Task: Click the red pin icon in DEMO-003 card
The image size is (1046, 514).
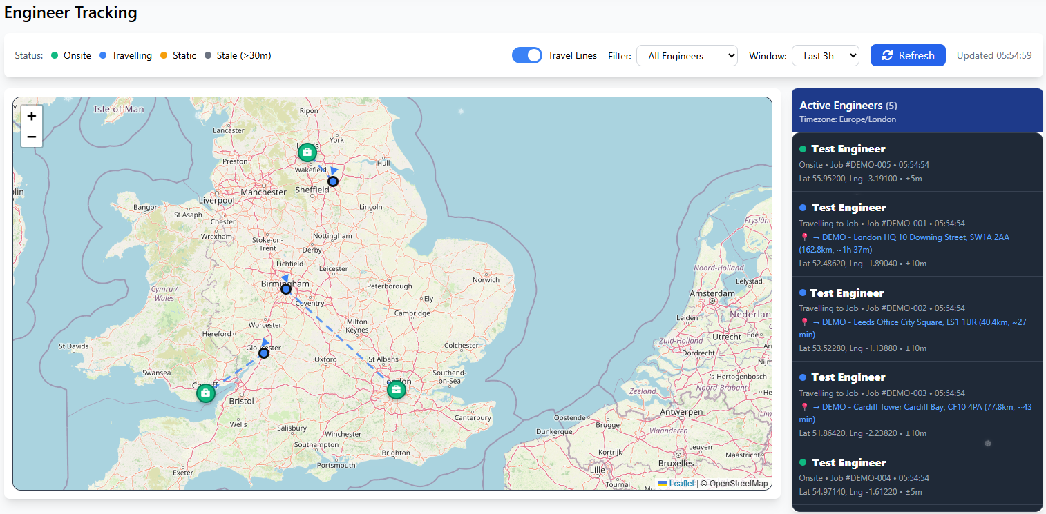Action: (x=803, y=407)
